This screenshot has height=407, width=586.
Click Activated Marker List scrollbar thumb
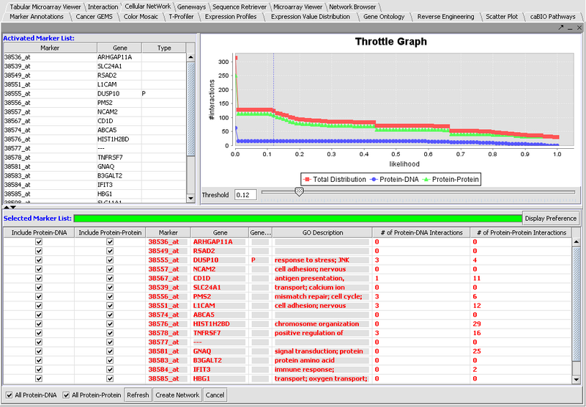click(190, 109)
